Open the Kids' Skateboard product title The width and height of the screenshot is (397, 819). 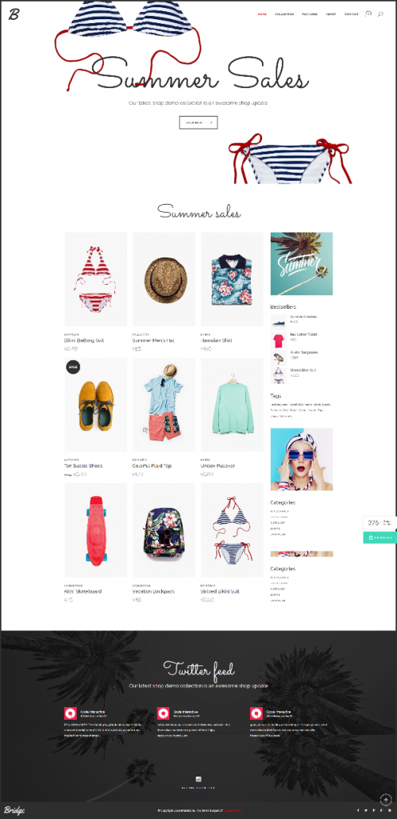(x=82, y=591)
